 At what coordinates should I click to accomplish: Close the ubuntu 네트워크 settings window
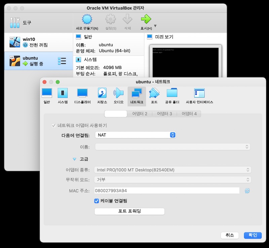[44, 82]
